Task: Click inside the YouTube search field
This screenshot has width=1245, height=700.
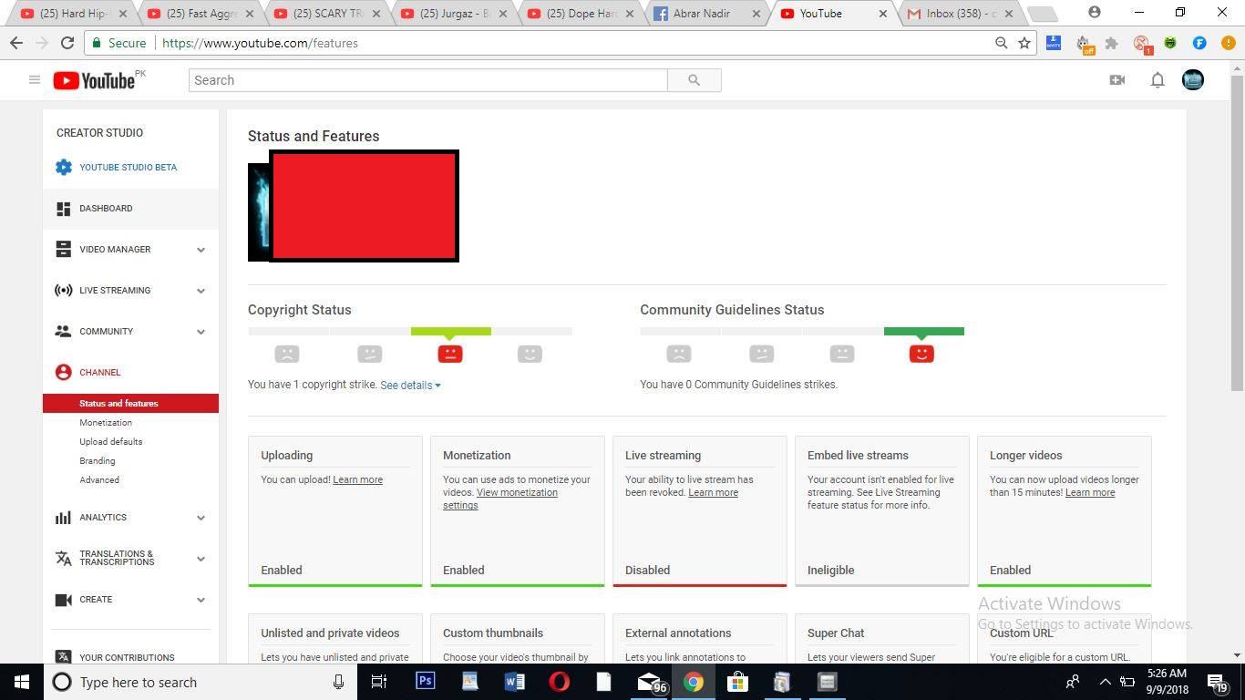Action: 428,80
